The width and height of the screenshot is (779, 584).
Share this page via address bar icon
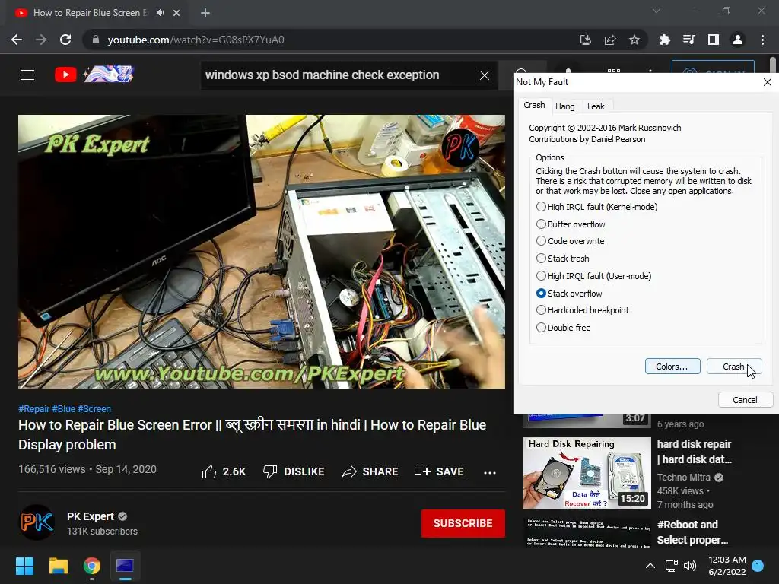pos(610,40)
